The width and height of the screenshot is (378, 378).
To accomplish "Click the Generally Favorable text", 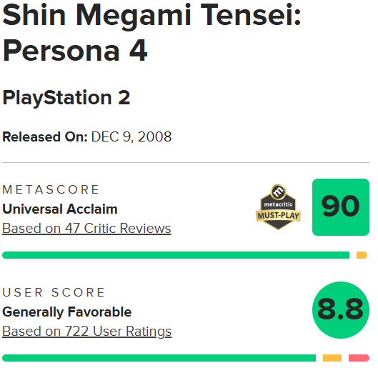I will (x=66, y=312).
